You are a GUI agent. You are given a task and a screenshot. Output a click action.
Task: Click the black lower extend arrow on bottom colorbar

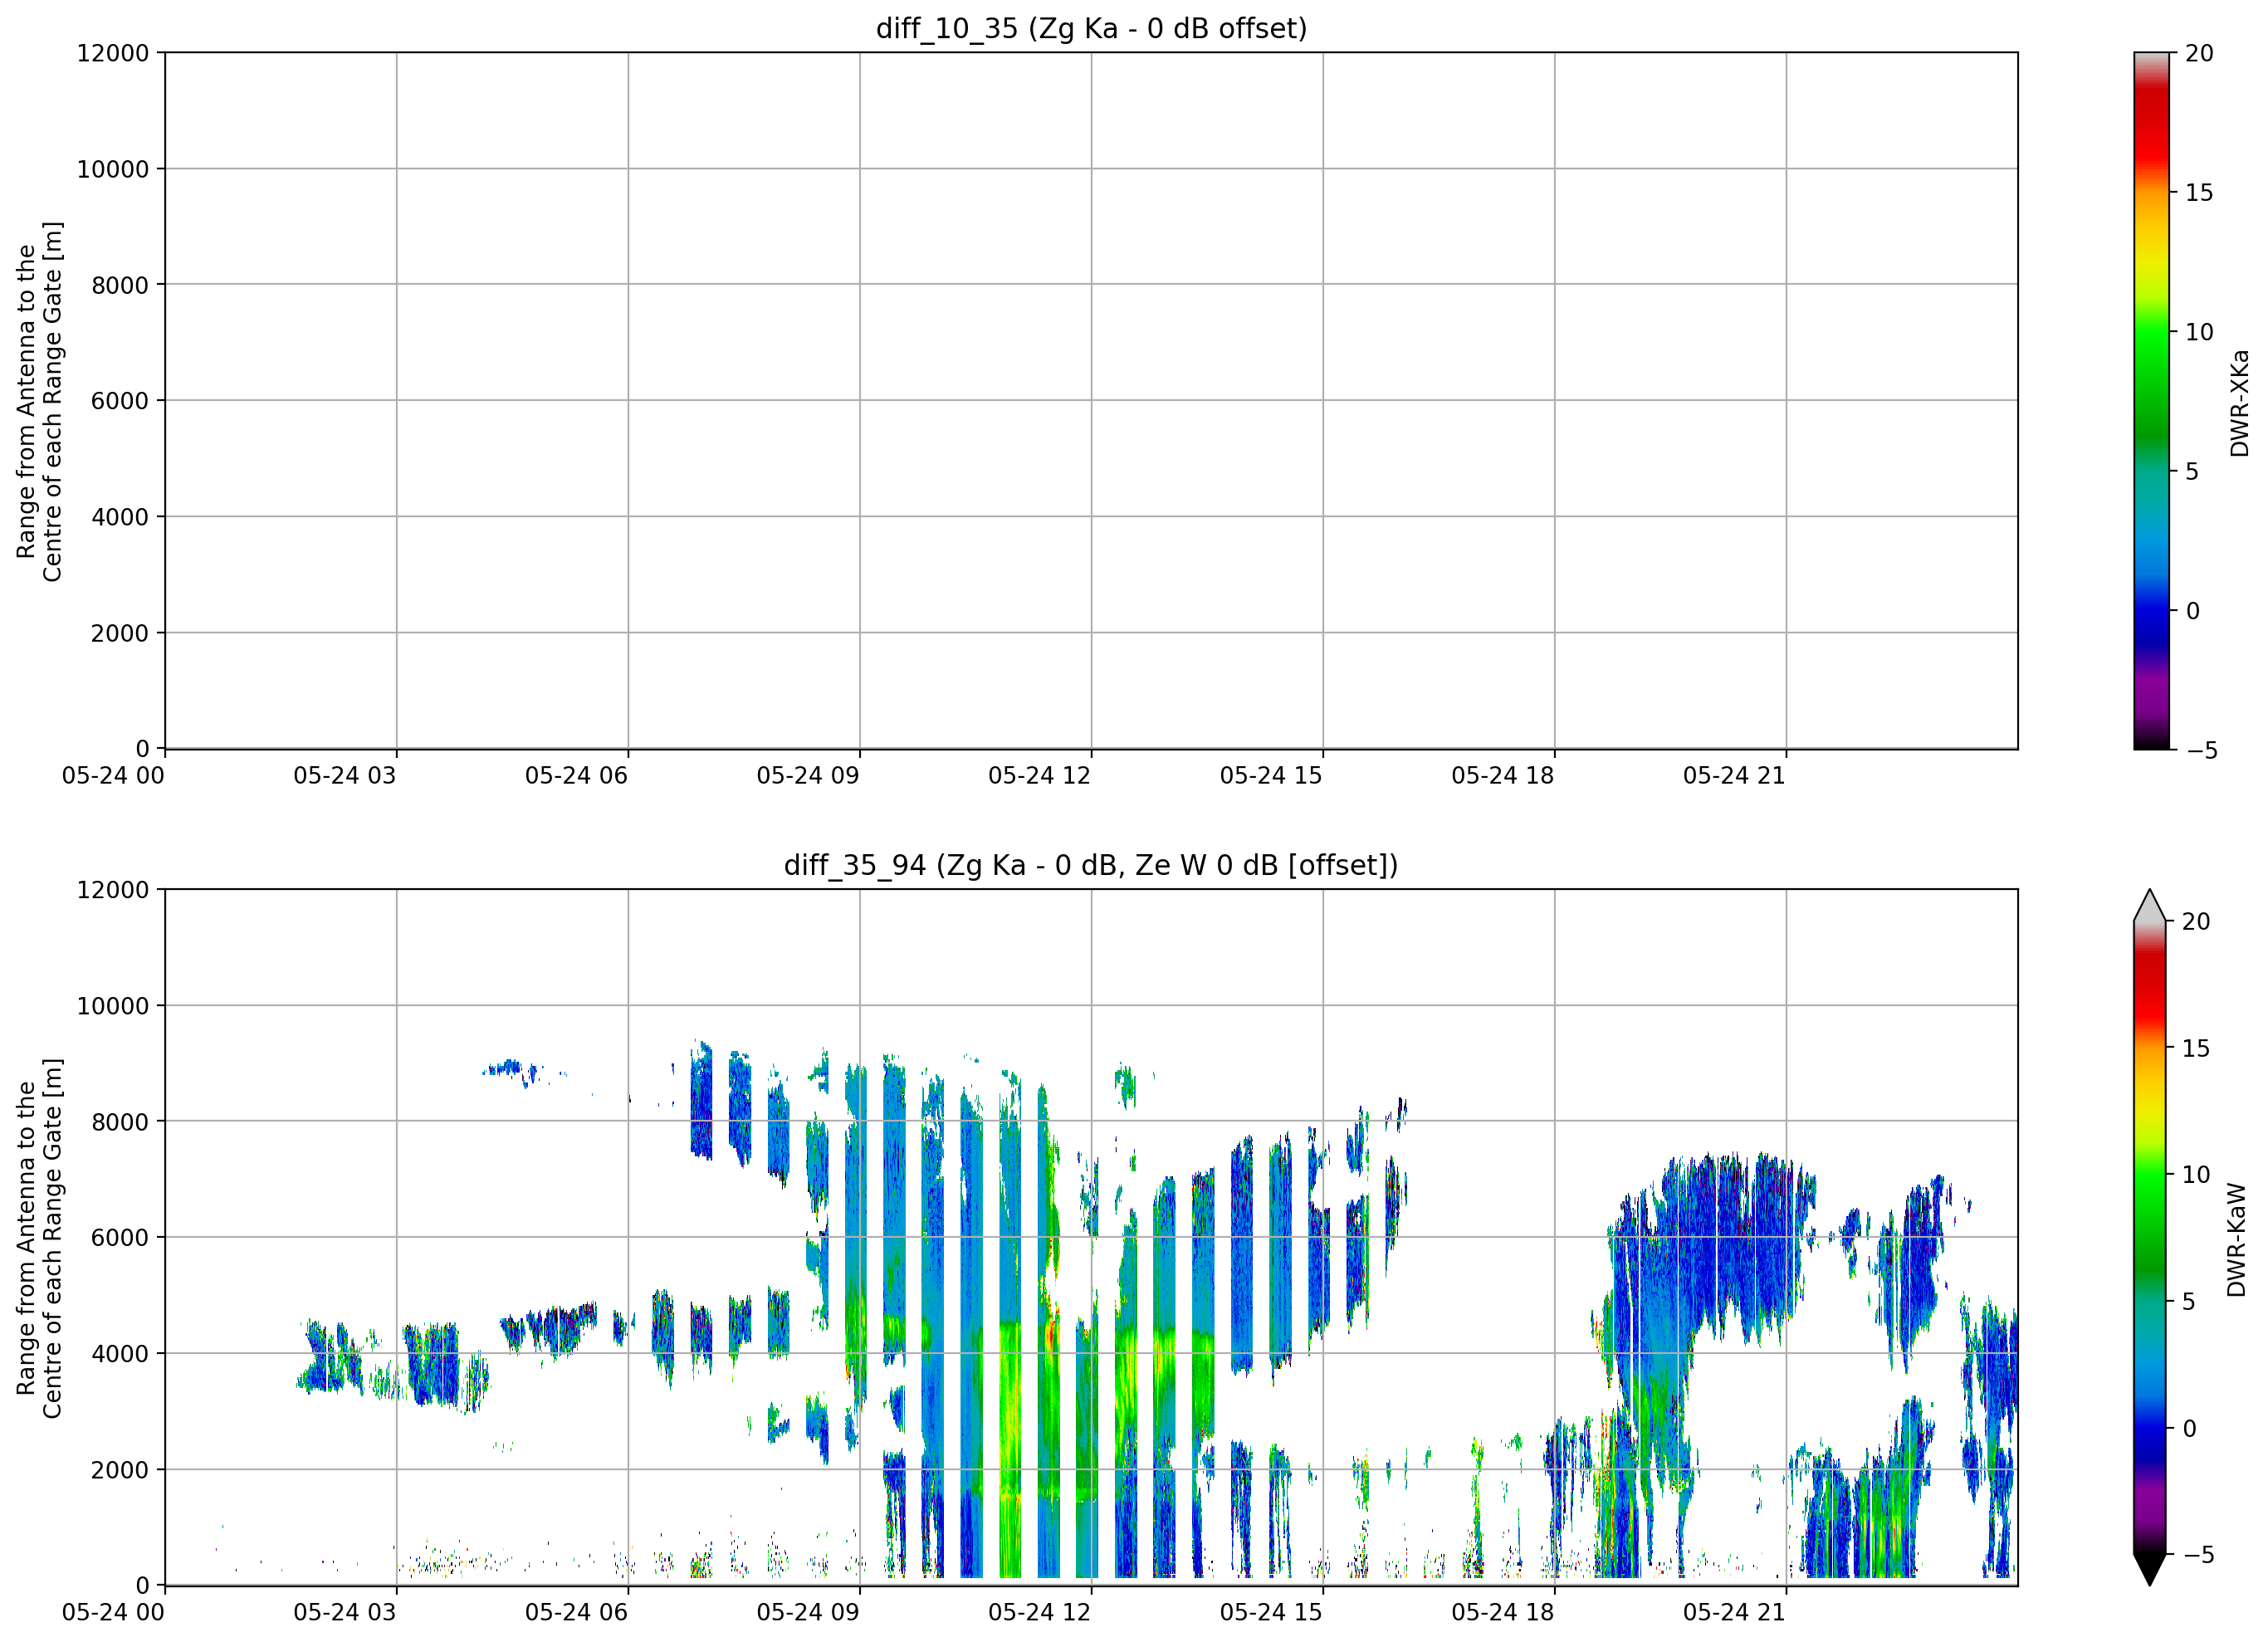click(2149, 1570)
